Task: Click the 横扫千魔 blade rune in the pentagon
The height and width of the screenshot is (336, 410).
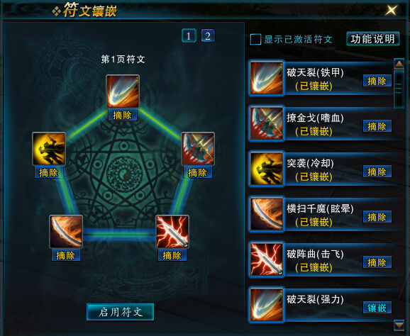Action: click(66, 232)
